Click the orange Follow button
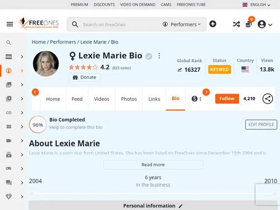280x210 pixels. point(227,99)
